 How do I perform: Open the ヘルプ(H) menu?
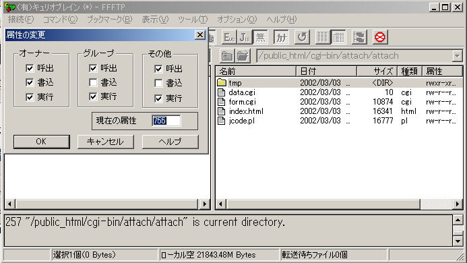tap(282, 20)
